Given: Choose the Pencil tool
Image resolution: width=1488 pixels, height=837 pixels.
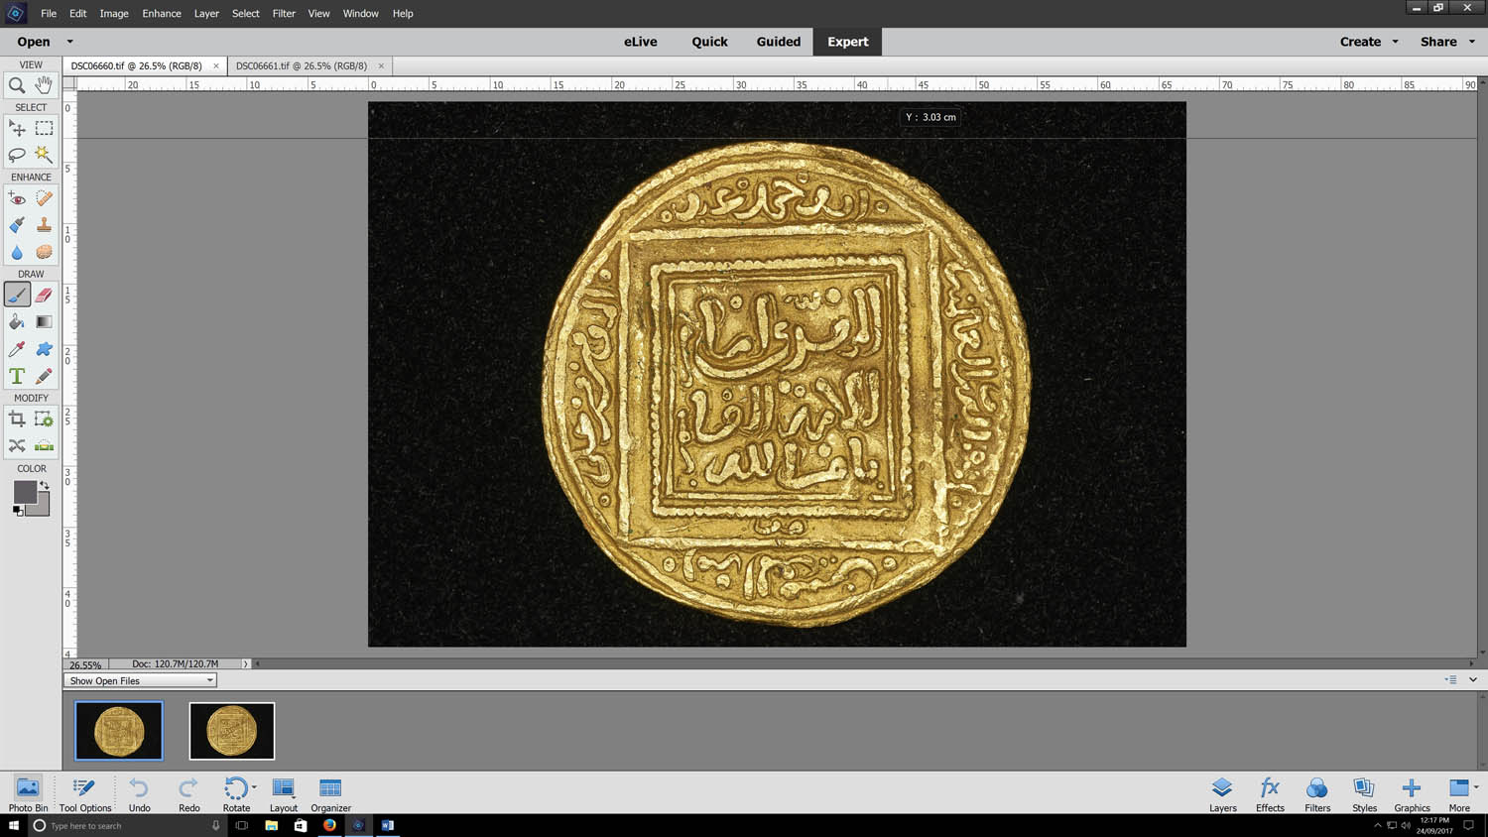Looking at the screenshot, I should pos(44,376).
